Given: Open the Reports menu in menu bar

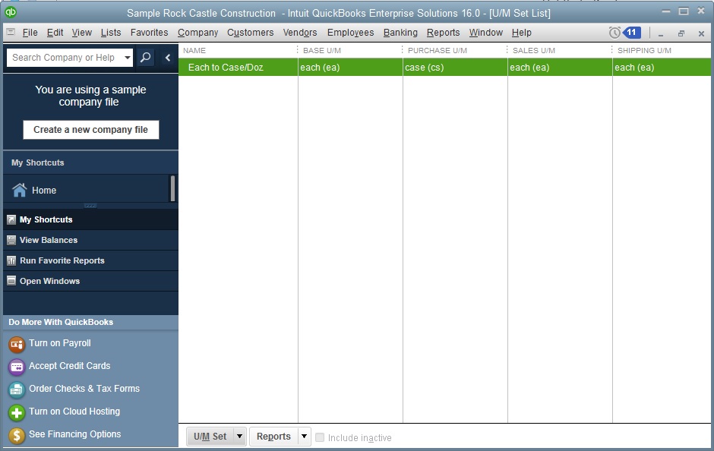Looking at the screenshot, I should click(x=443, y=33).
